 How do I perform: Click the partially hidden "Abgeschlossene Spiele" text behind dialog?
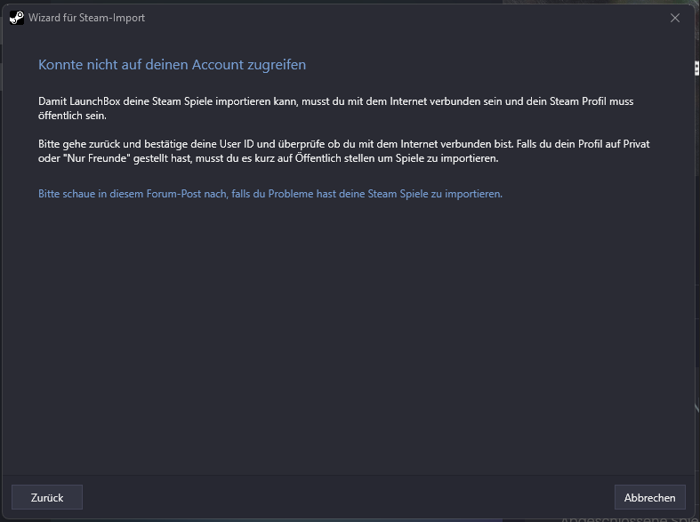(x=628, y=518)
